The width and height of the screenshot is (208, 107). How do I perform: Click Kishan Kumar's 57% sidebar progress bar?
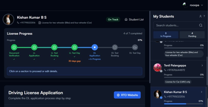coord(184,104)
